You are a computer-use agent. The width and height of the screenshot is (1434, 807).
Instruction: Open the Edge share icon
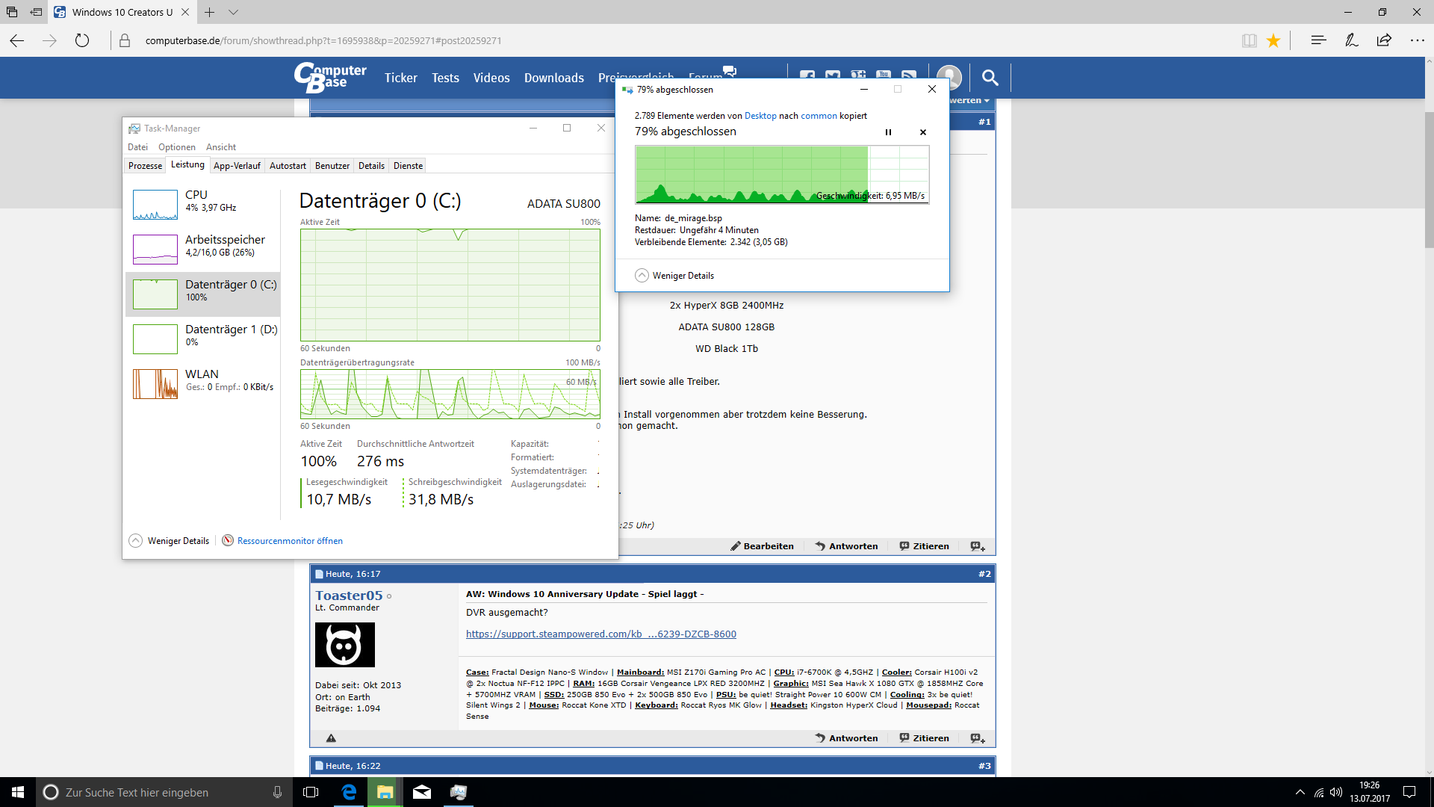1384,40
